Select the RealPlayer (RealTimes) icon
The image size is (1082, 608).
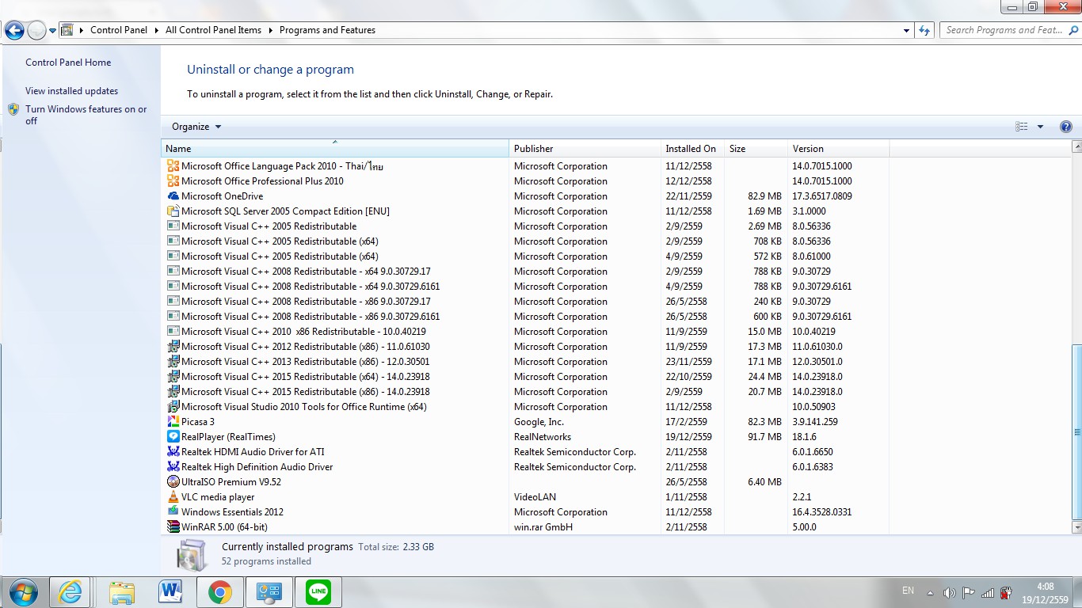[x=173, y=437]
